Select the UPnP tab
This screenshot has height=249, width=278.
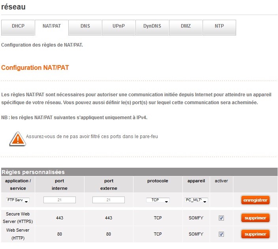coord(118,26)
